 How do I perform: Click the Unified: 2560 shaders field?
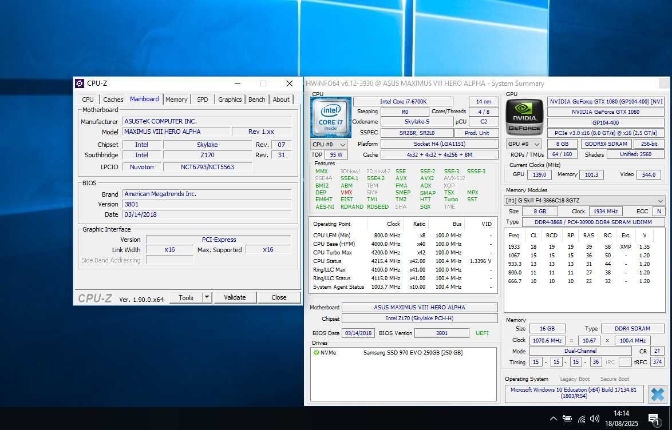(x=635, y=154)
